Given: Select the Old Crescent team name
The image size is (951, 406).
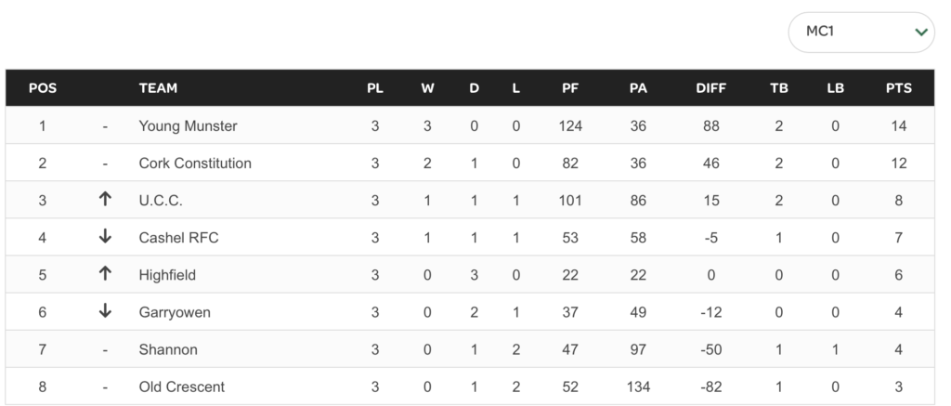Looking at the screenshot, I should click(181, 386).
